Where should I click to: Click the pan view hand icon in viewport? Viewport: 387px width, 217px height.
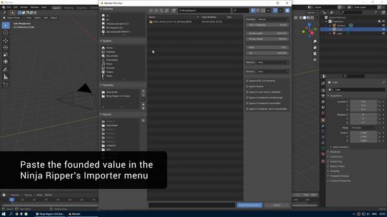[315, 47]
